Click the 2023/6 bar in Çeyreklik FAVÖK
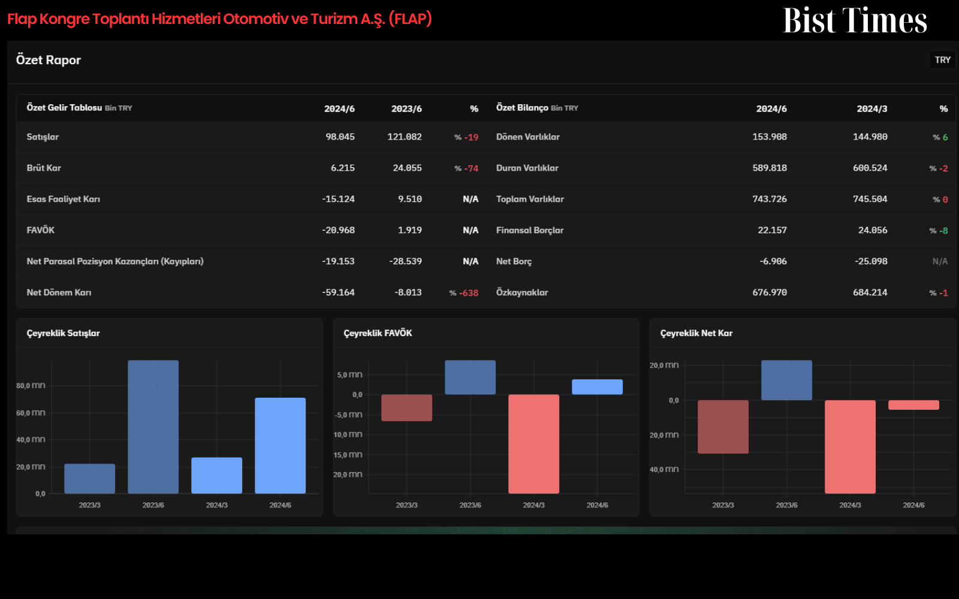This screenshot has height=599, width=959. [470, 377]
